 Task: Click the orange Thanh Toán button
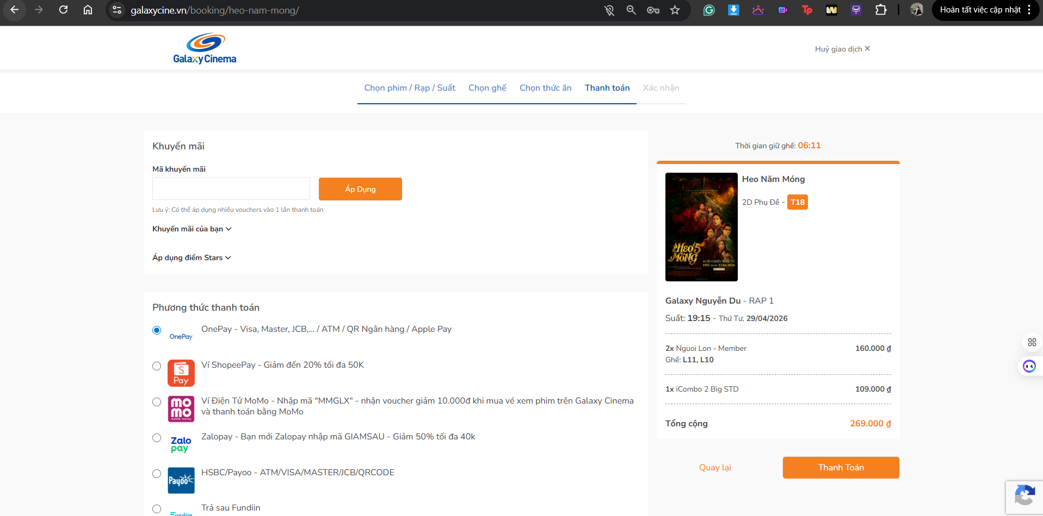tap(841, 468)
